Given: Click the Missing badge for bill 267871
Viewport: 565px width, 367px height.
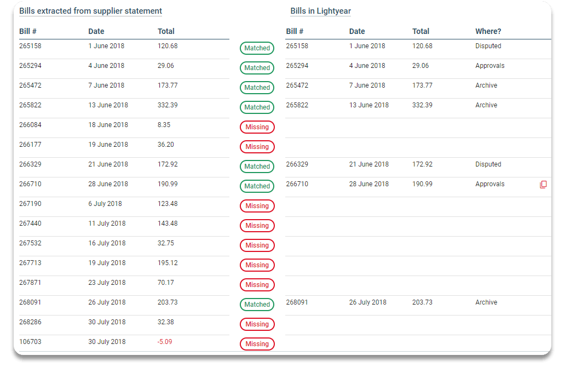Looking at the screenshot, I should tap(257, 285).
